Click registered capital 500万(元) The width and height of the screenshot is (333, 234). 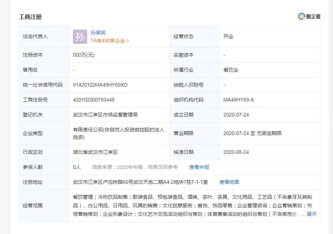pos(84,55)
